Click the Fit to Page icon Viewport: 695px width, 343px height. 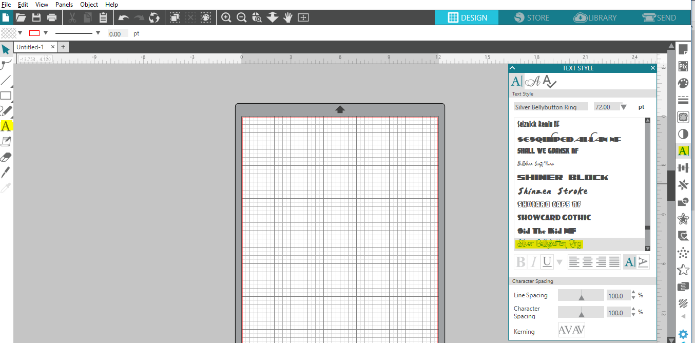303,17
